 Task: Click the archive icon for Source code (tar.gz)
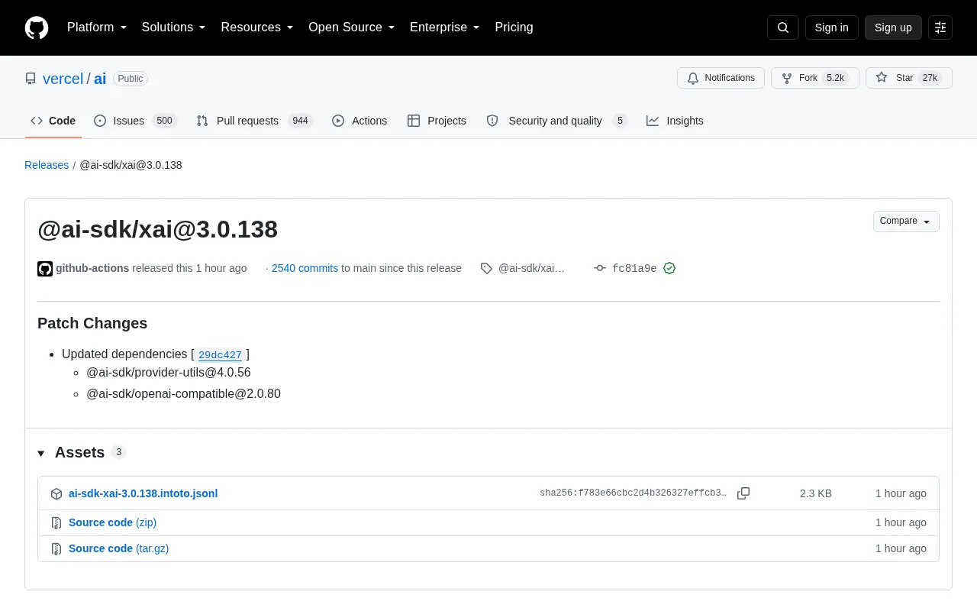56,549
